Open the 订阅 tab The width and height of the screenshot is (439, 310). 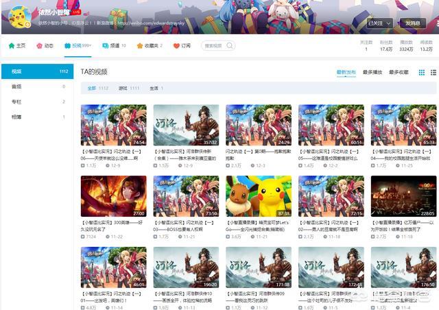pyautogui.click(x=182, y=46)
